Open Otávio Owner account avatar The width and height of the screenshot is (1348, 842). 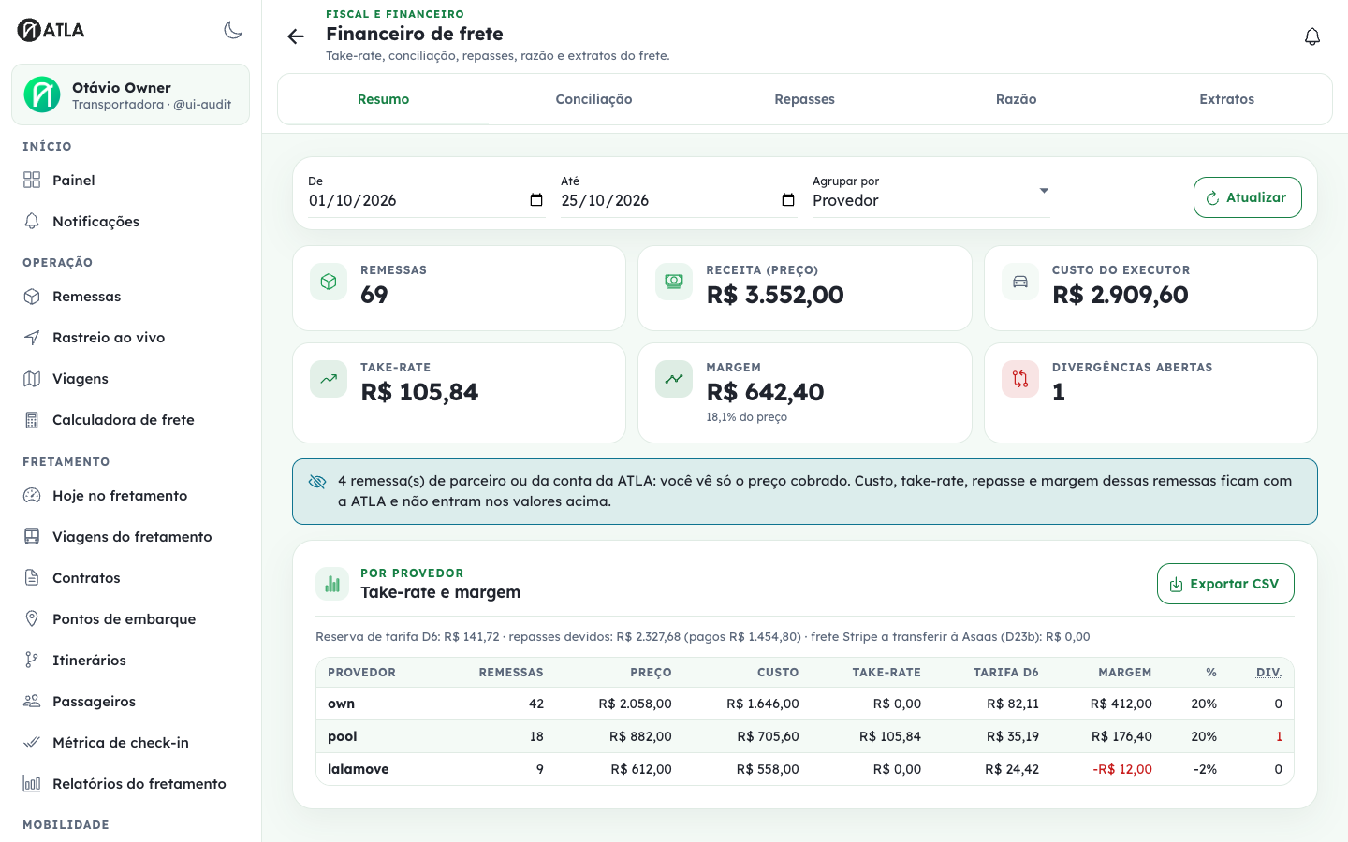point(42,94)
